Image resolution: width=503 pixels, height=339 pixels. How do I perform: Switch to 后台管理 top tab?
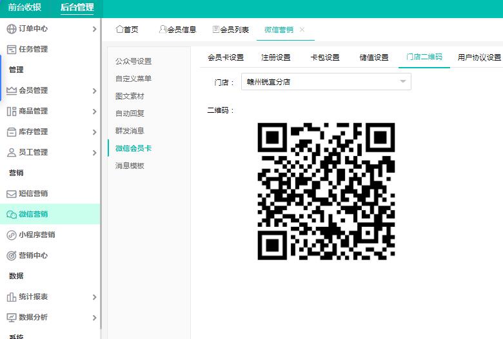click(77, 7)
